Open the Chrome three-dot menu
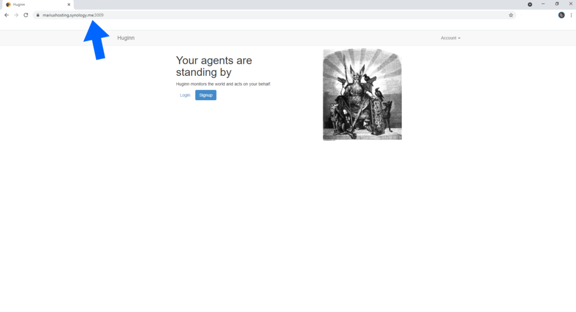Image resolution: width=576 pixels, height=312 pixels. point(571,15)
